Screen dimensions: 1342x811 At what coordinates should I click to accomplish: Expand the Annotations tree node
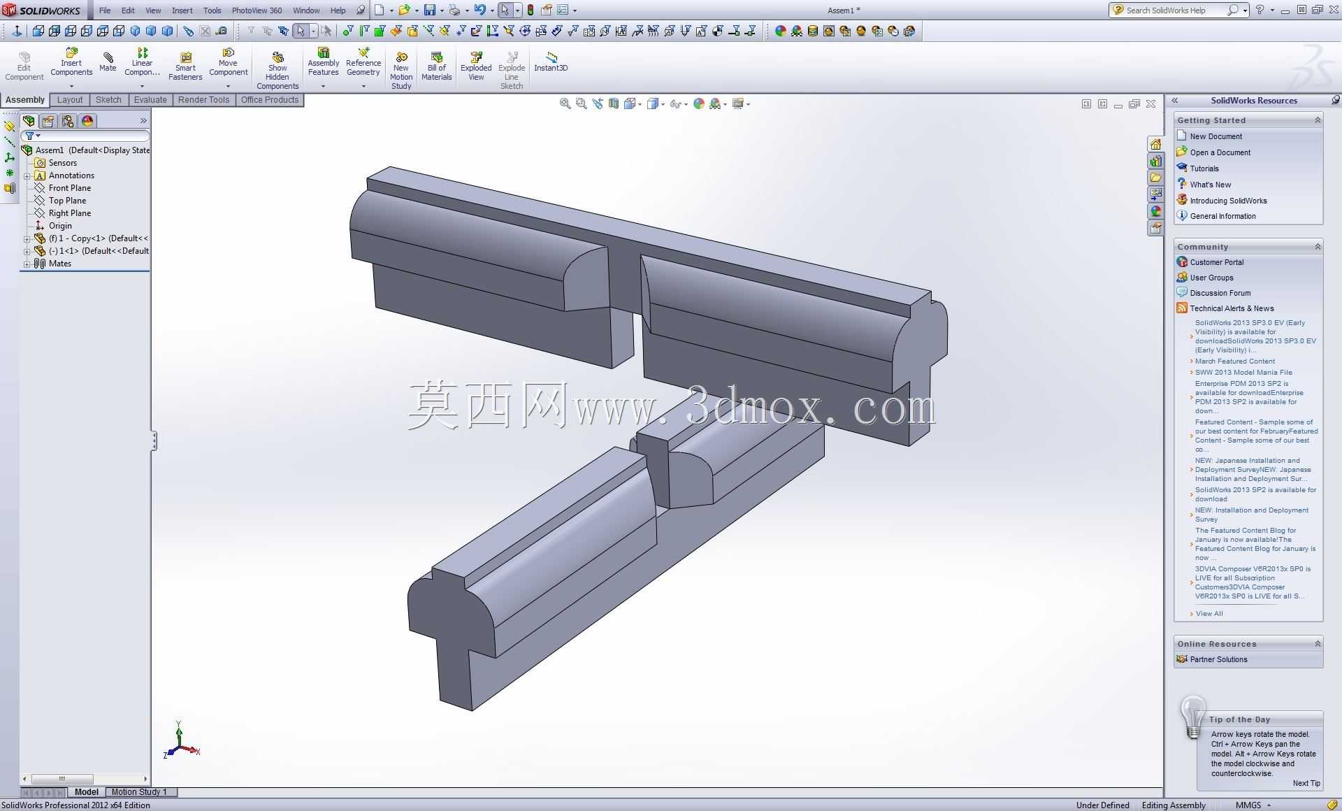click(27, 175)
